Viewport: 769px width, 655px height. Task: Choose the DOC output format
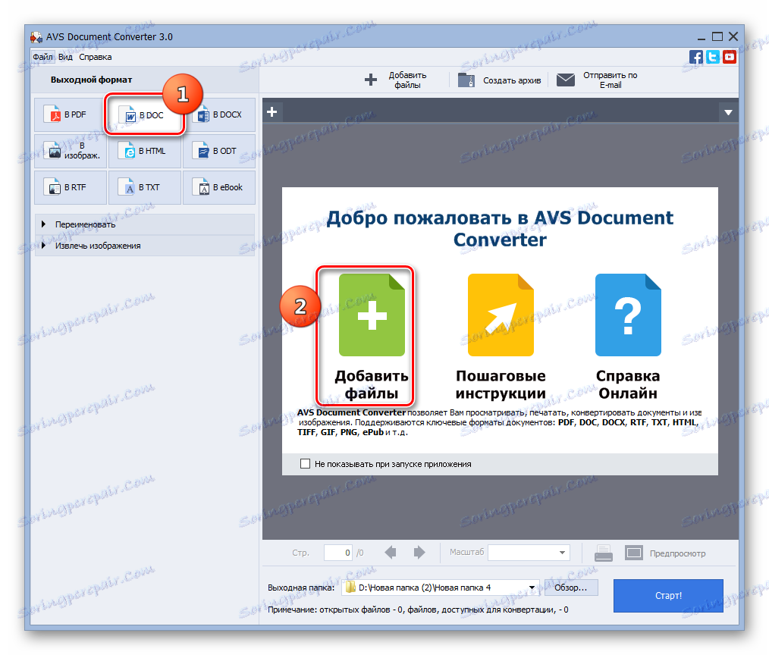tap(144, 115)
